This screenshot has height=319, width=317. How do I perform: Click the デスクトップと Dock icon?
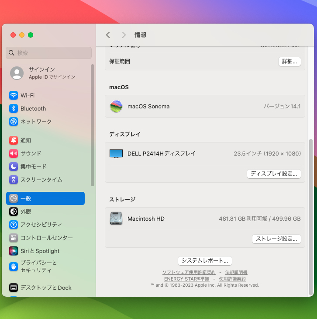pyautogui.click(x=14, y=288)
